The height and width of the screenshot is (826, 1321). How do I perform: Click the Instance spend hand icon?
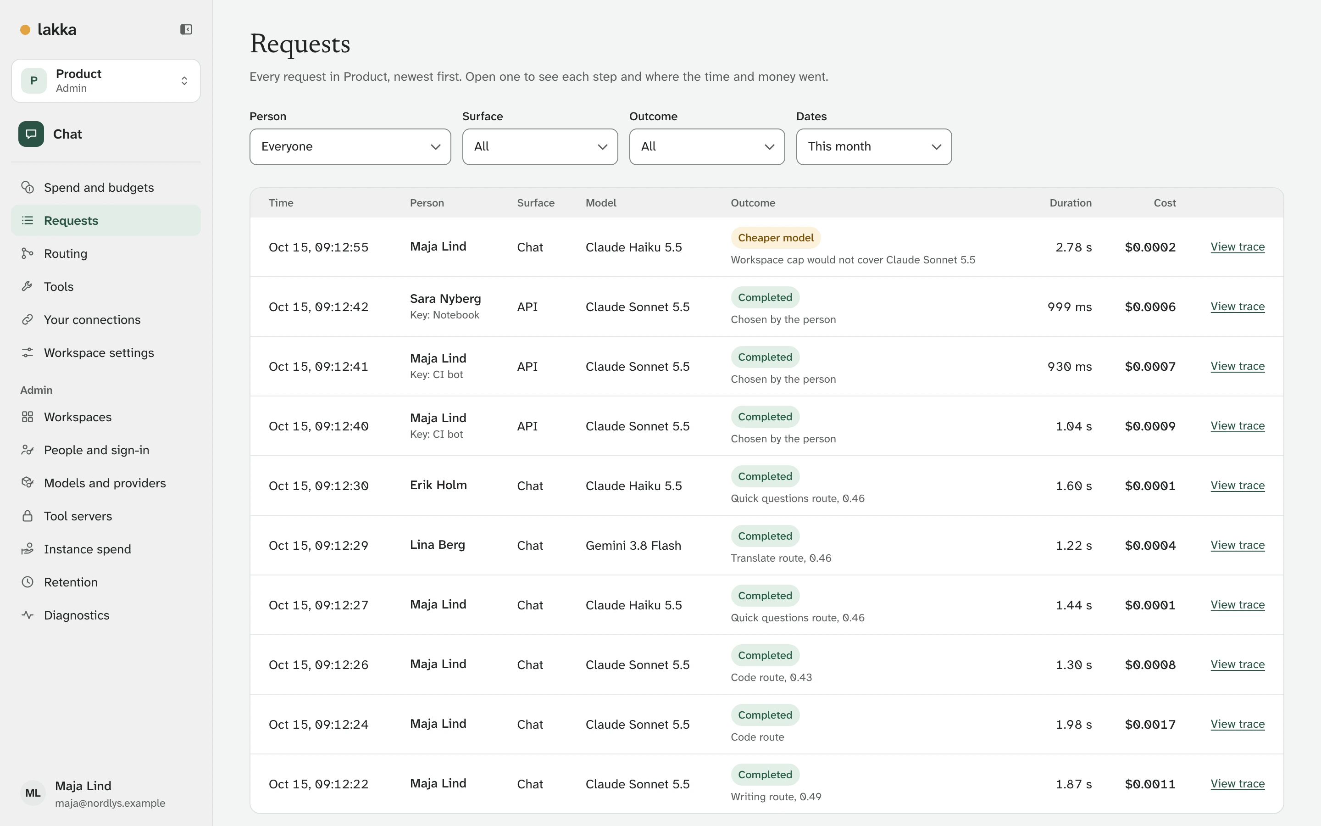(x=28, y=549)
